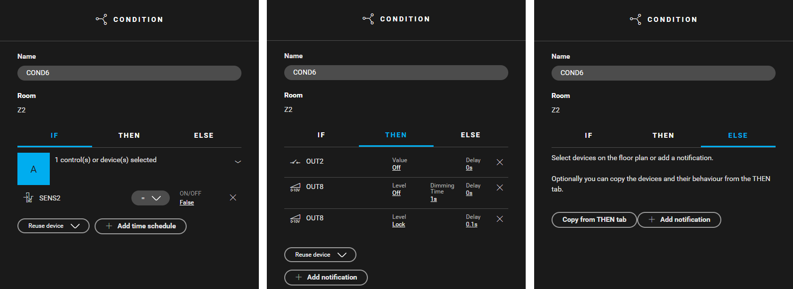Switch to IF tab in the right panel

[588, 135]
